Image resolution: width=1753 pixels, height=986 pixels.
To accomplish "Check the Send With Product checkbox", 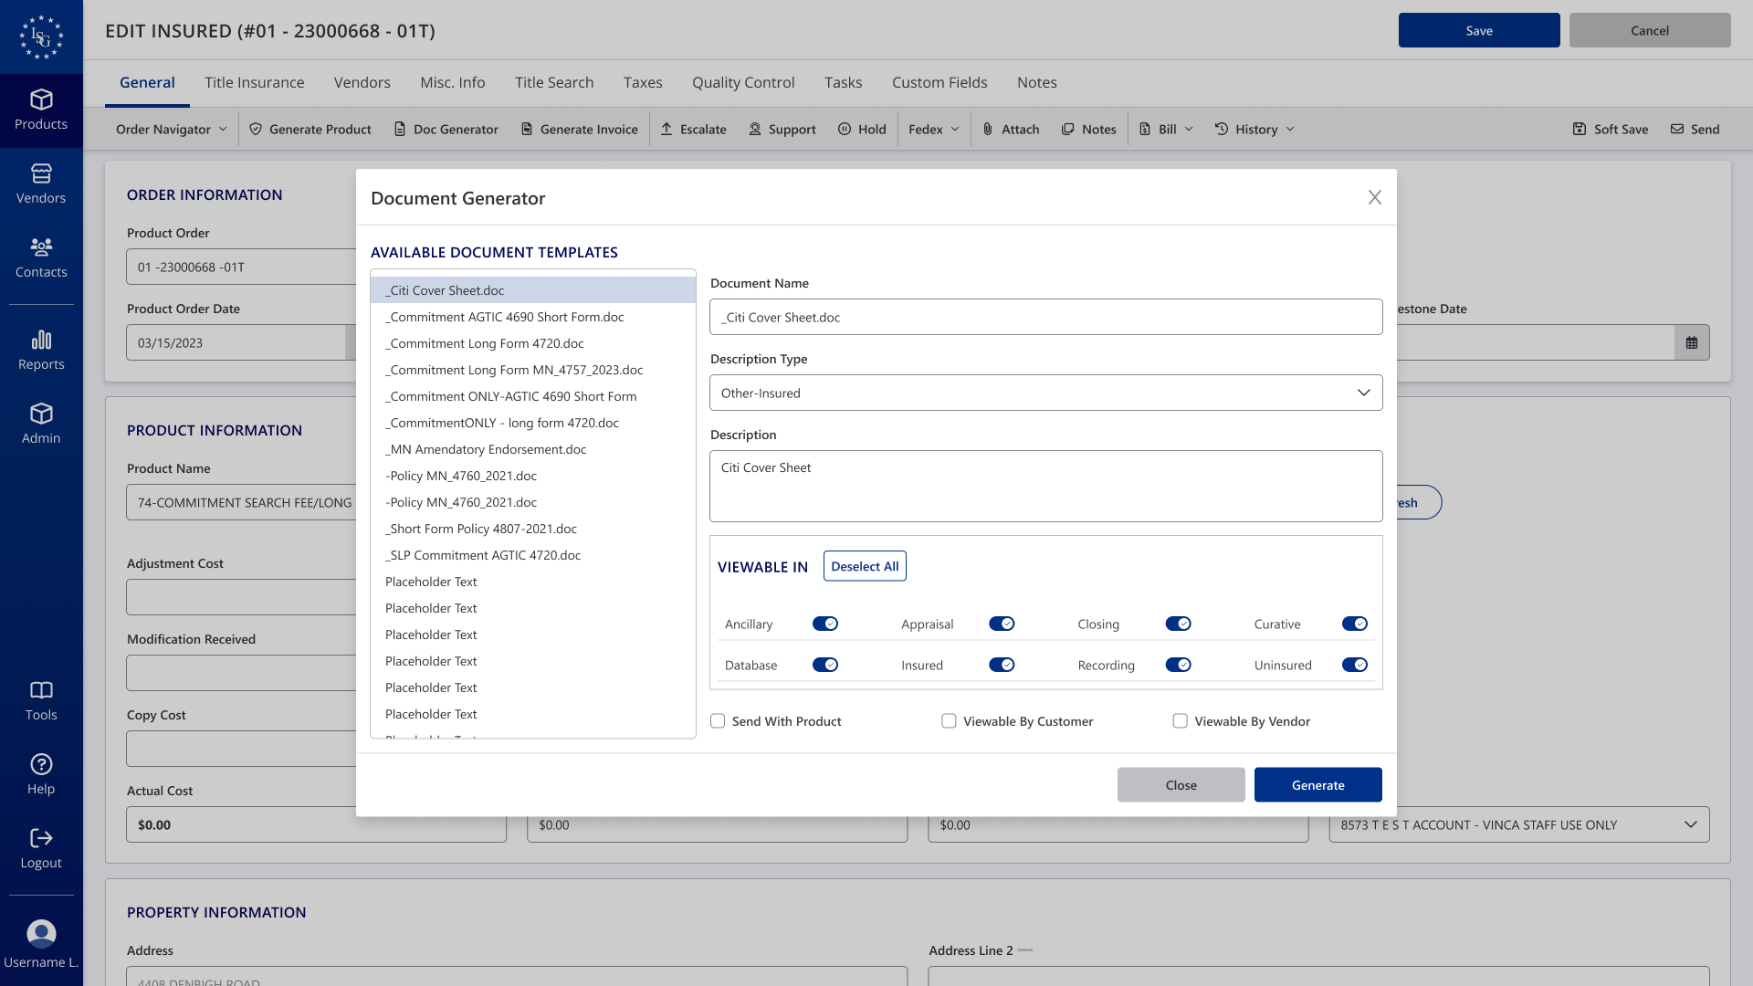I will tap(718, 721).
